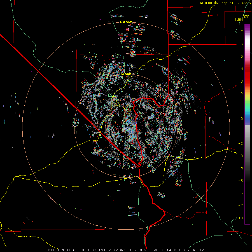Screen dimensions: 252x252
Task: Click the -3 scale label
Action: pos(241,156)
